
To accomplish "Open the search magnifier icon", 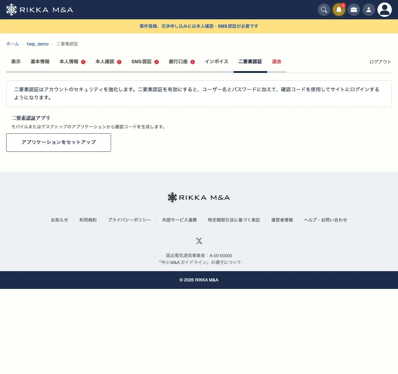I will 324,10.
